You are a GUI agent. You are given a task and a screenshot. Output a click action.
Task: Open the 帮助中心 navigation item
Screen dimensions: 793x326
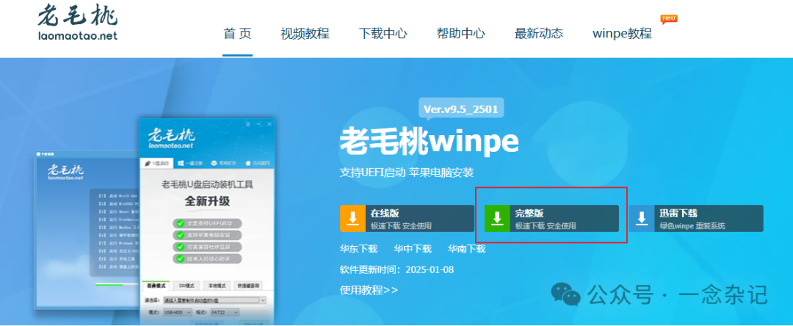point(460,34)
